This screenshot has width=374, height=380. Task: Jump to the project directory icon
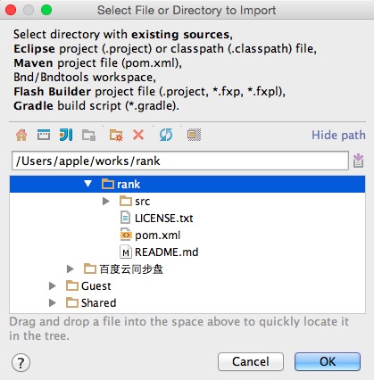point(66,135)
